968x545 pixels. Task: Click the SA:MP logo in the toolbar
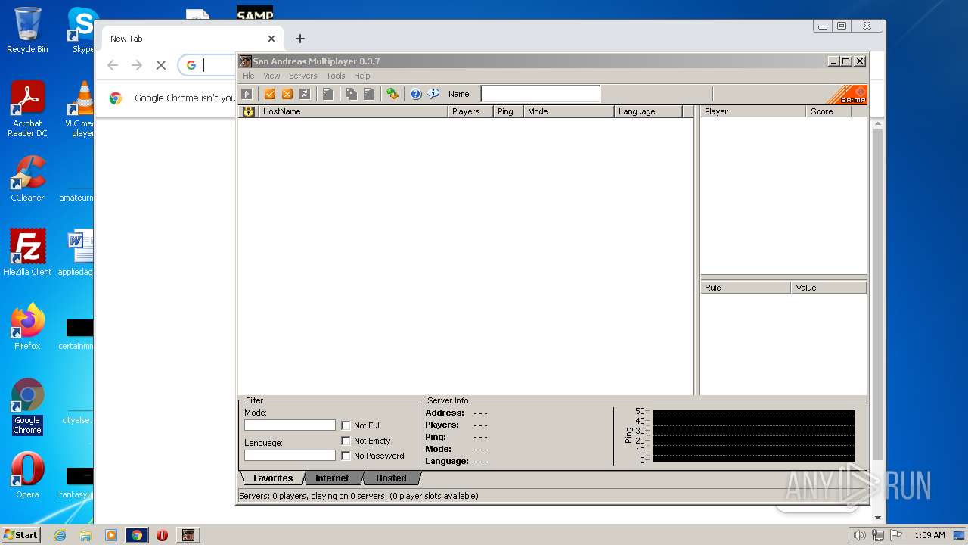(847, 95)
